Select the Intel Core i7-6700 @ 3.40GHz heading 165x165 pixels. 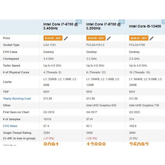tap(60, 26)
